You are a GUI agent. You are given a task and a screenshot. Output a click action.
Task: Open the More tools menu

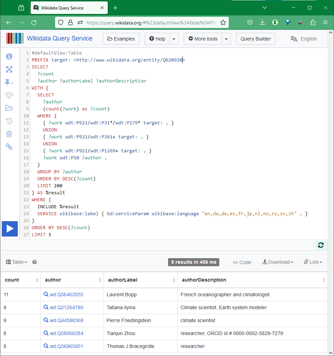(x=203, y=39)
